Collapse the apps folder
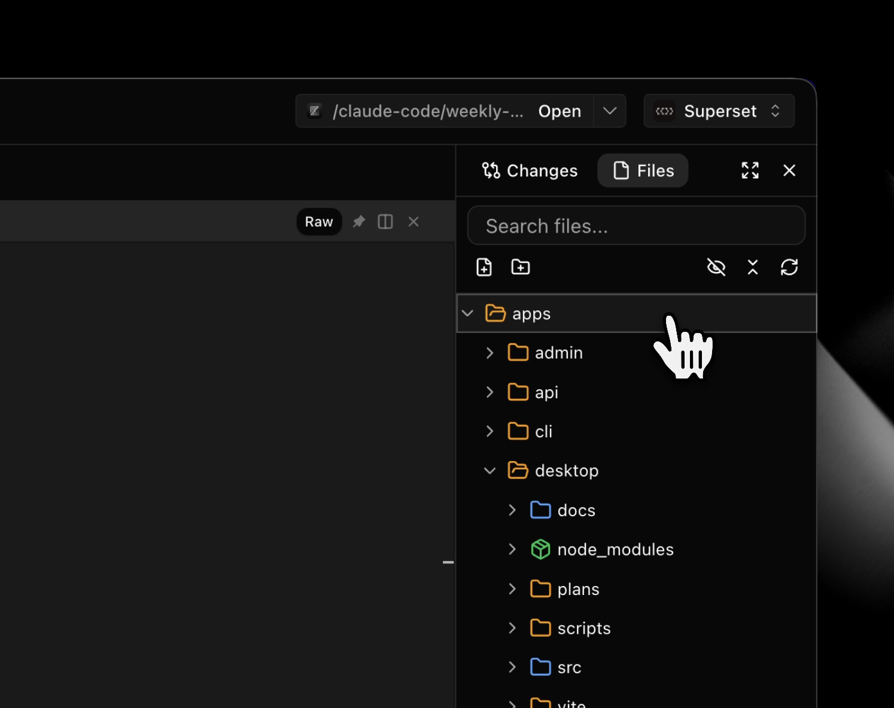The image size is (894, 708). click(x=468, y=313)
